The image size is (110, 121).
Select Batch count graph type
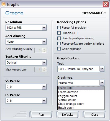pyautogui.click(x=81, y=108)
